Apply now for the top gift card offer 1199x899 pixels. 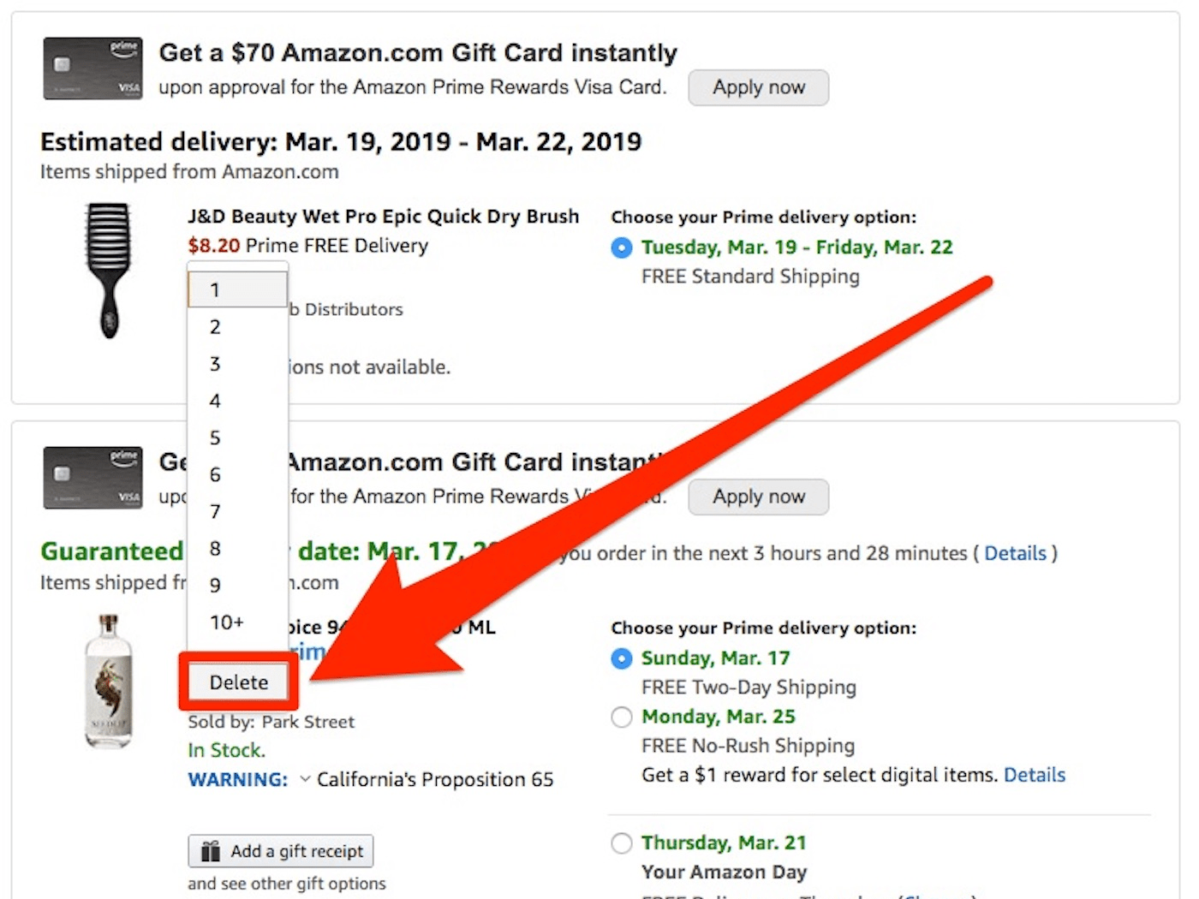(758, 87)
